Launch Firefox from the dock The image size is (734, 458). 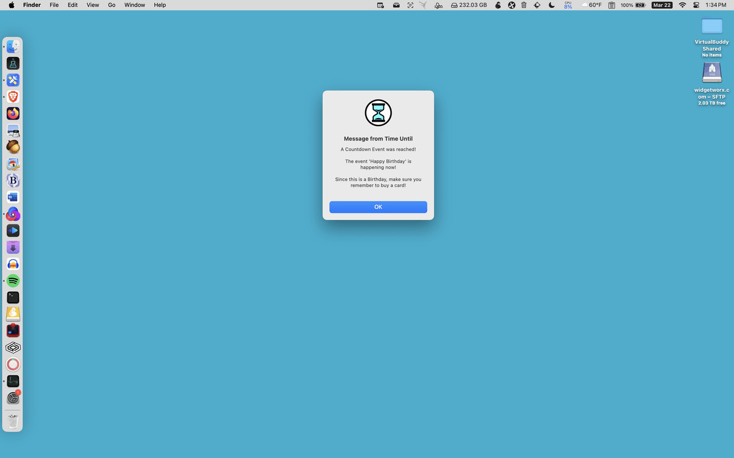pos(13,113)
